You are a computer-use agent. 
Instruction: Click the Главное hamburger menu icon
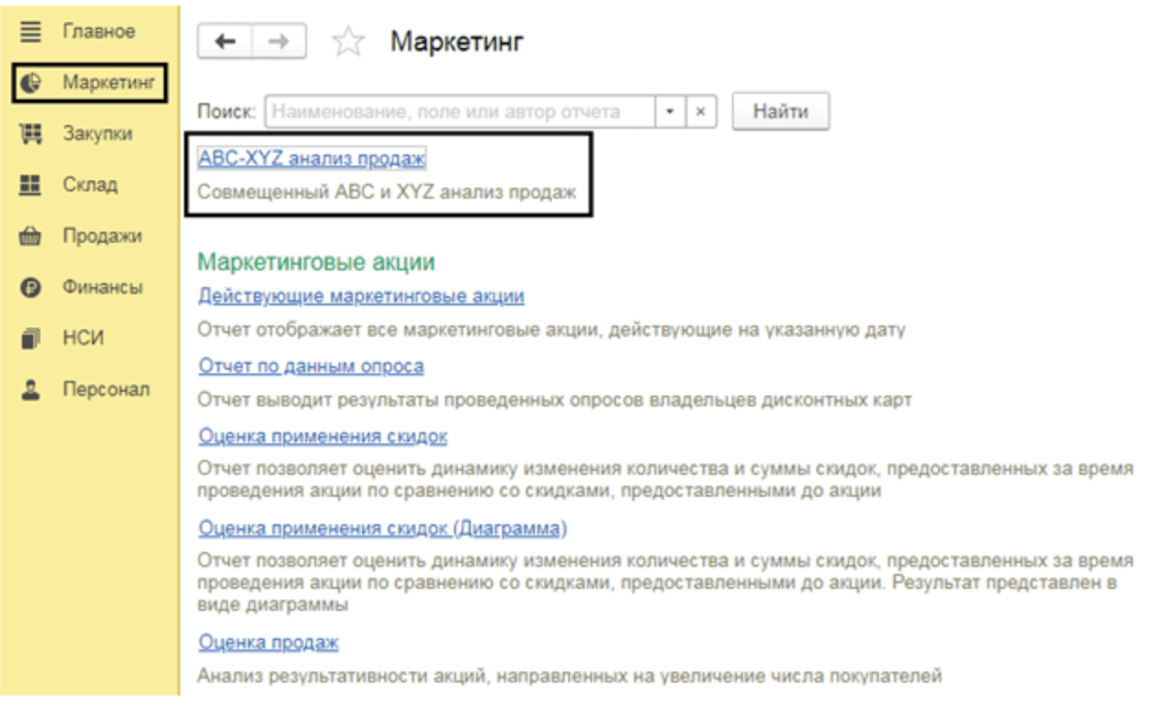31,32
